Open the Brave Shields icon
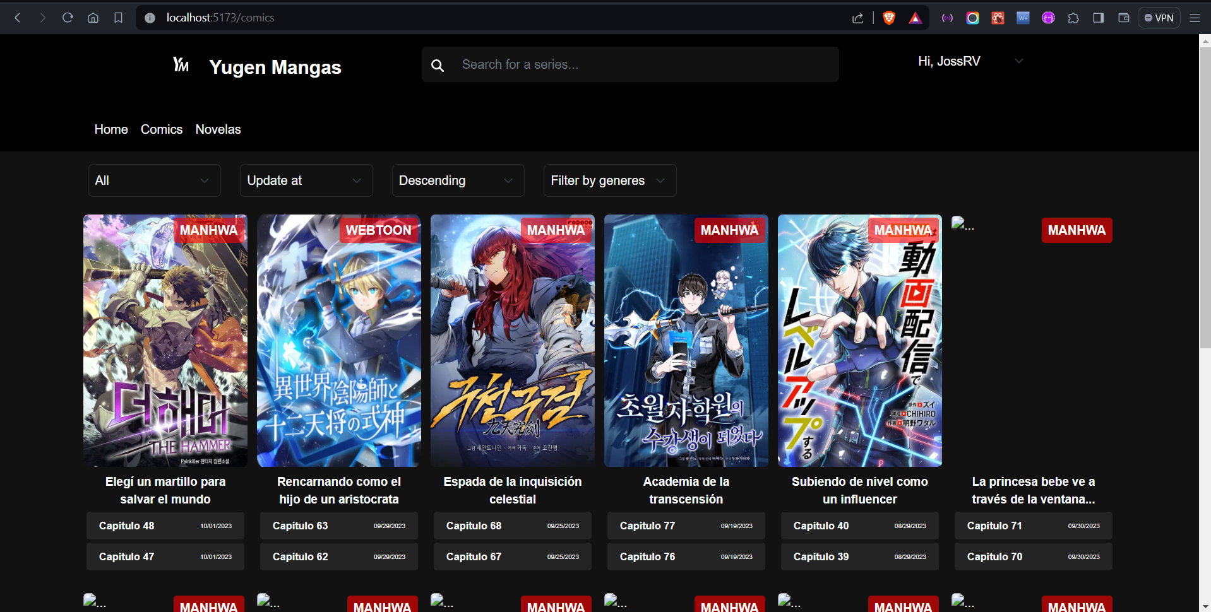Image resolution: width=1211 pixels, height=612 pixels. [x=889, y=18]
